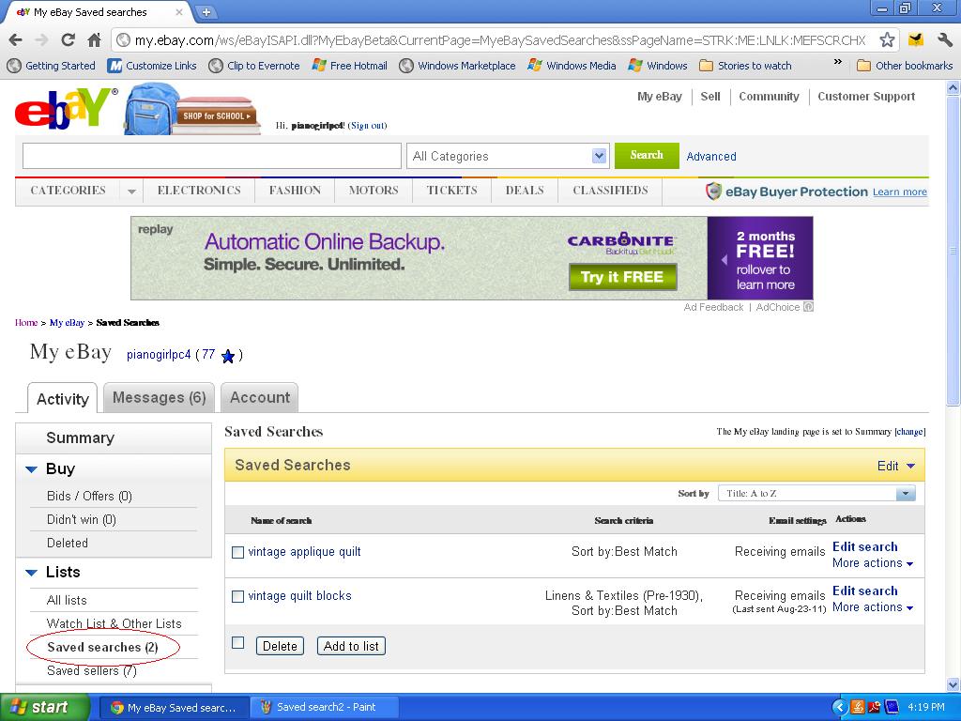Click inside the eBay search field

pyautogui.click(x=210, y=156)
